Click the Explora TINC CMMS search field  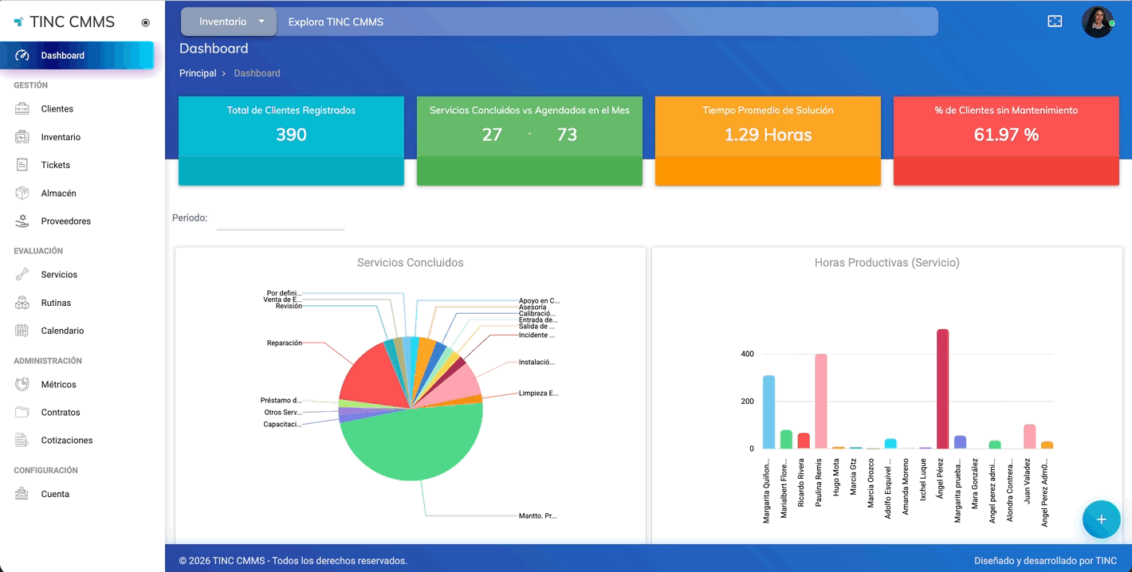[x=606, y=22]
